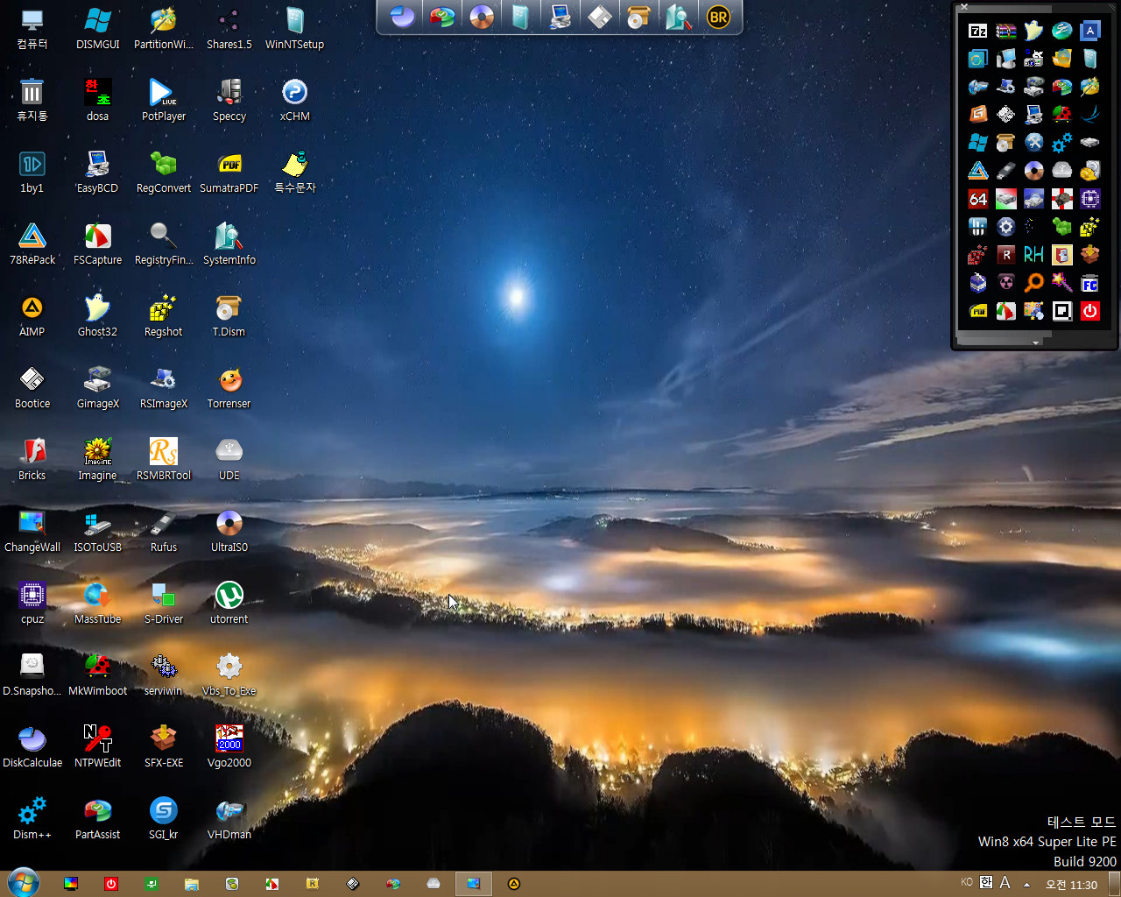Select the WinNTSetup shortcut
The height and width of the screenshot is (897, 1121).
(x=294, y=29)
